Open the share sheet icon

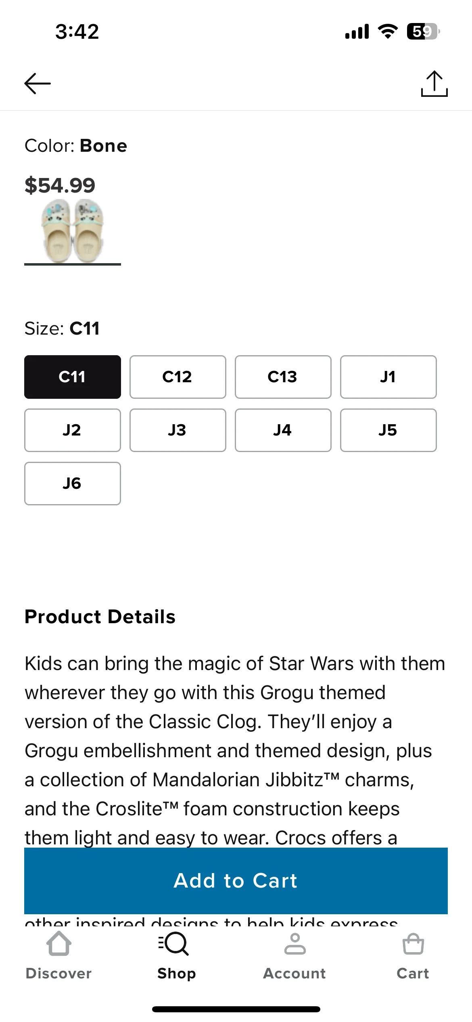pyautogui.click(x=434, y=84)
